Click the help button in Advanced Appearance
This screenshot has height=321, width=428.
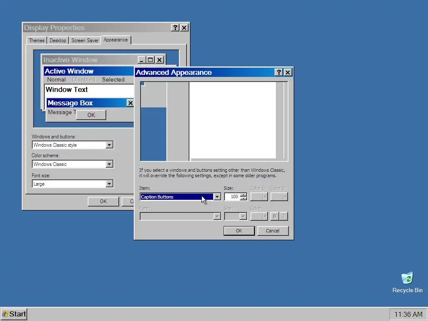(x=279, y=72)
